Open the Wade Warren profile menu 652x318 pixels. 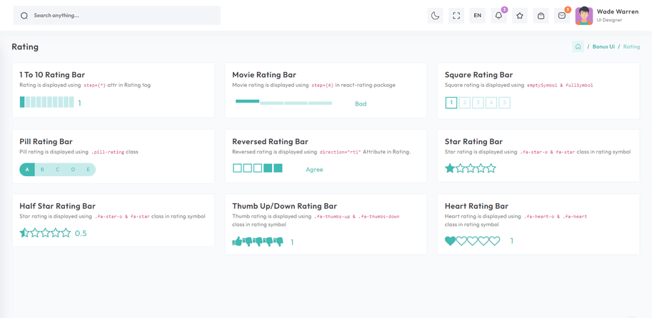(x=607, y=16)
